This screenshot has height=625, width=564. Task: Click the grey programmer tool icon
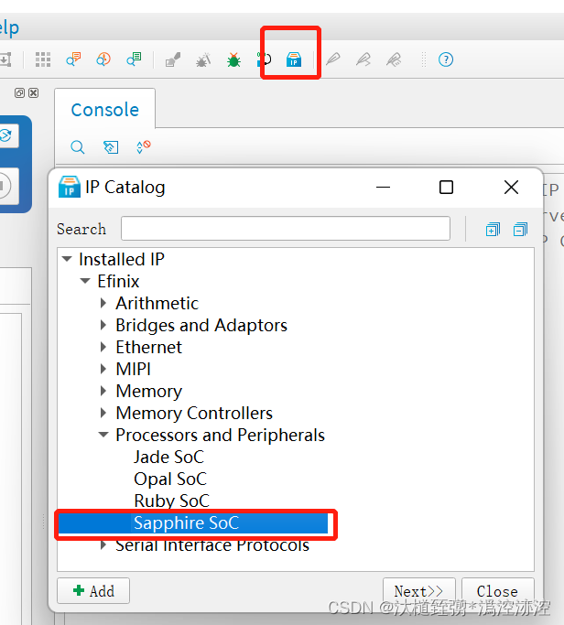(173, 59)
